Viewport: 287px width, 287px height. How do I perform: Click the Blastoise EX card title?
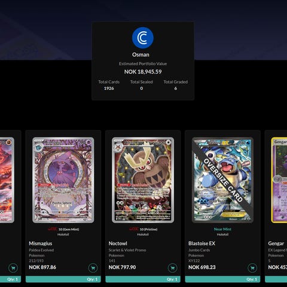(201, 243)
